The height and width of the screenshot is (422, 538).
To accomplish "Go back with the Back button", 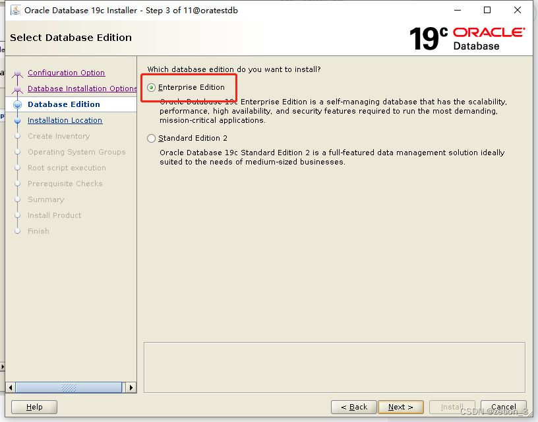I will pyautogui.click(x=354, y=407).
